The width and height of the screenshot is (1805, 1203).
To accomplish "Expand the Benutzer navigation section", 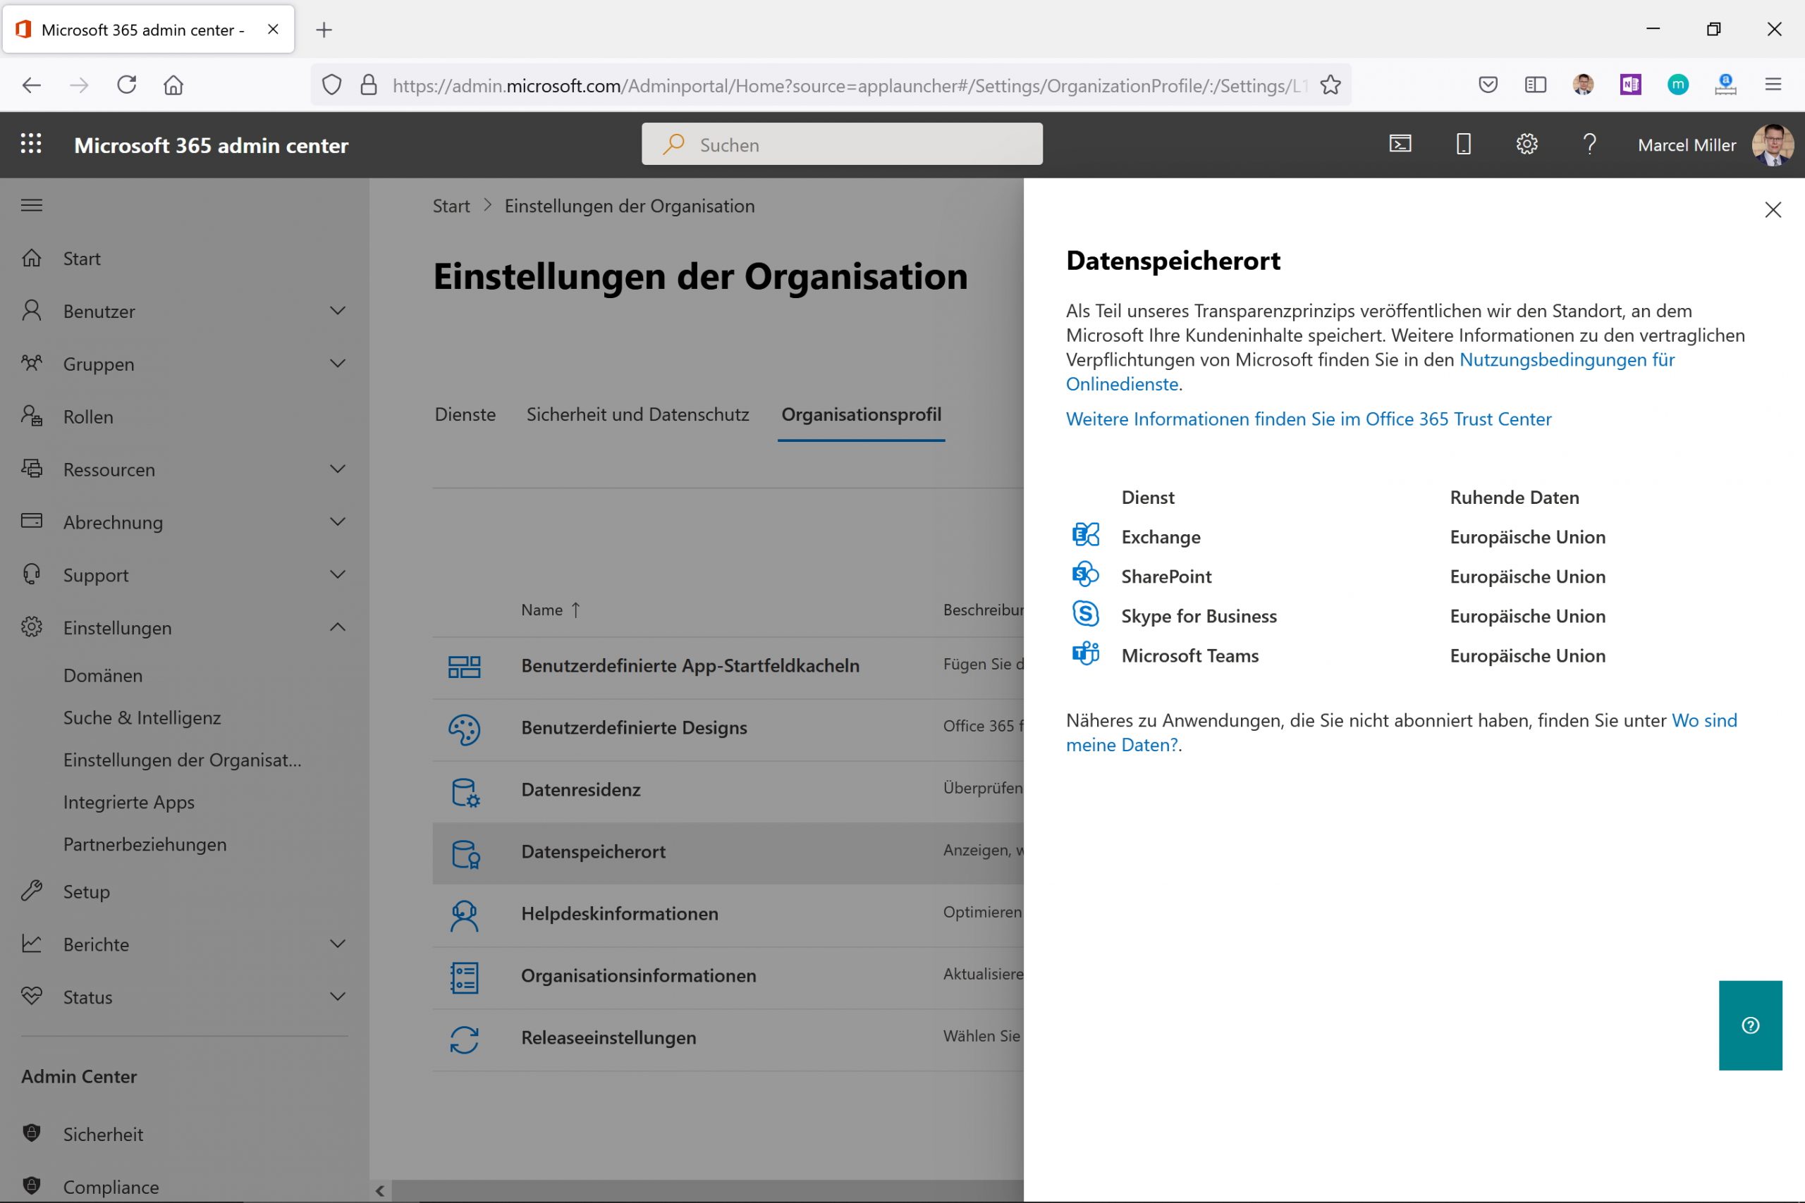I will (x=337, y=311).
